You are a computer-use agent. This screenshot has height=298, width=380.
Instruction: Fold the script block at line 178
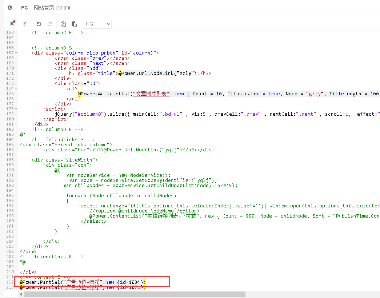pos(16,109)
